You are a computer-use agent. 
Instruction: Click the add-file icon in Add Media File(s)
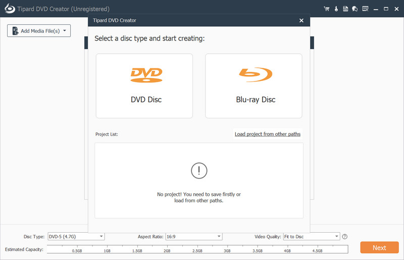(x=15, y=31)
